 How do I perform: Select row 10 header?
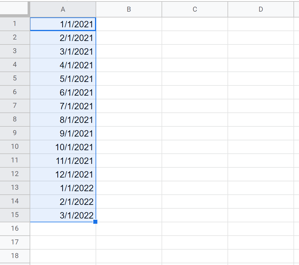15,147
